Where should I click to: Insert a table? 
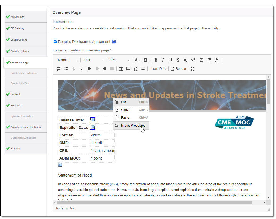coord(121,69)
